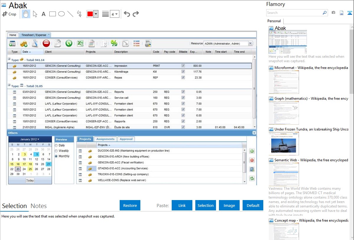The height and width of the screenshot is (240, 354).
Task: Click the calendar new-entry icon in Abak toolbar
Action: tap(12, 44)
